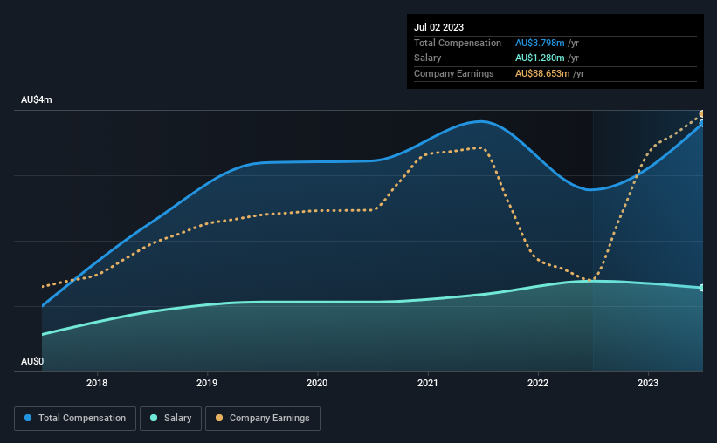This screenshot has width=717, height=443.
Task: Select the blue Total Compensation end-point marker
Action: click(702, 123)
